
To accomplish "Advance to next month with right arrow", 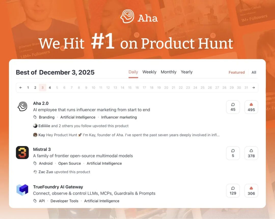I will (x=253, y=88).
